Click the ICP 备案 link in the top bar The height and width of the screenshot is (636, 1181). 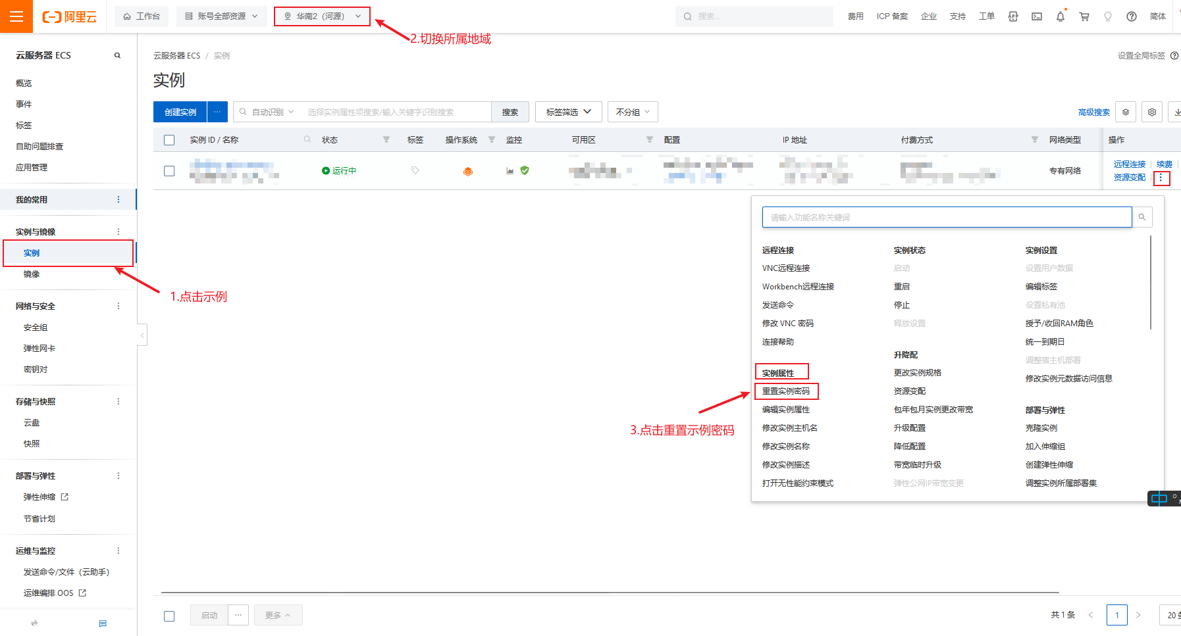point(892,16)
